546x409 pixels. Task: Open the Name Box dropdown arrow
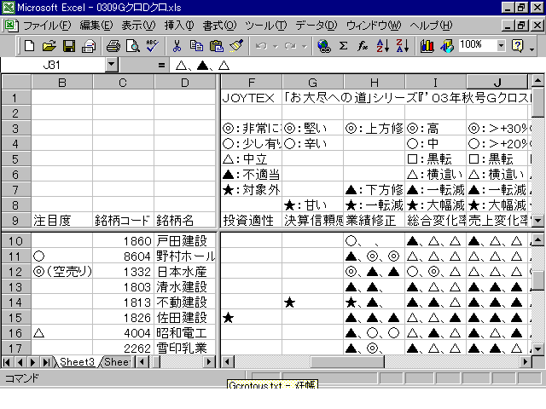click(x=112, y=65)
